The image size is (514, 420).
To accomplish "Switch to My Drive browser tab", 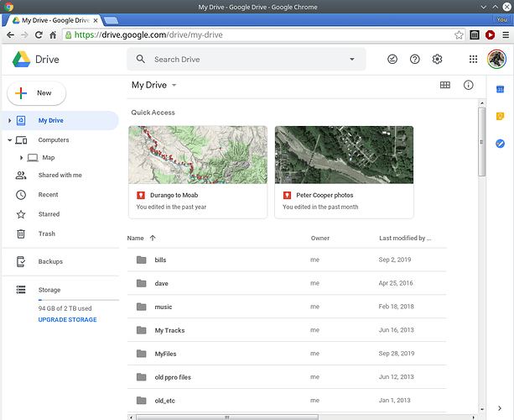I will point(55,20).
